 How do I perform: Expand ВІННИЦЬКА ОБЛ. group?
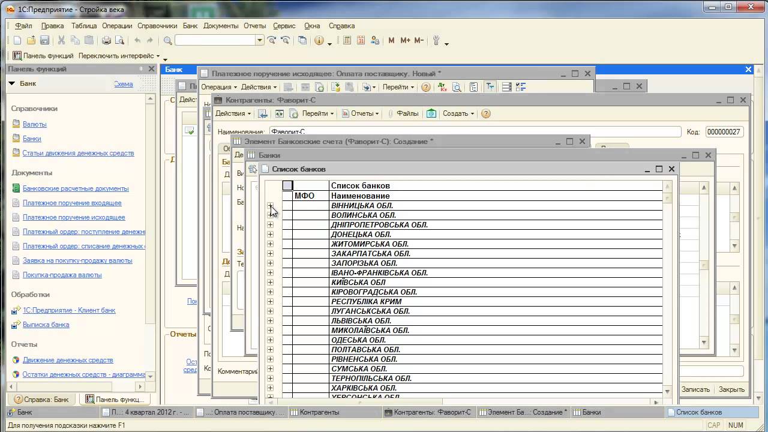click(x=270, y=206)
